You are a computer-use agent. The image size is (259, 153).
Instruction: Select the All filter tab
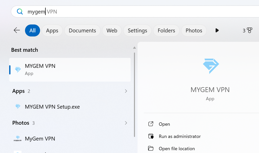tap(33, 31)
